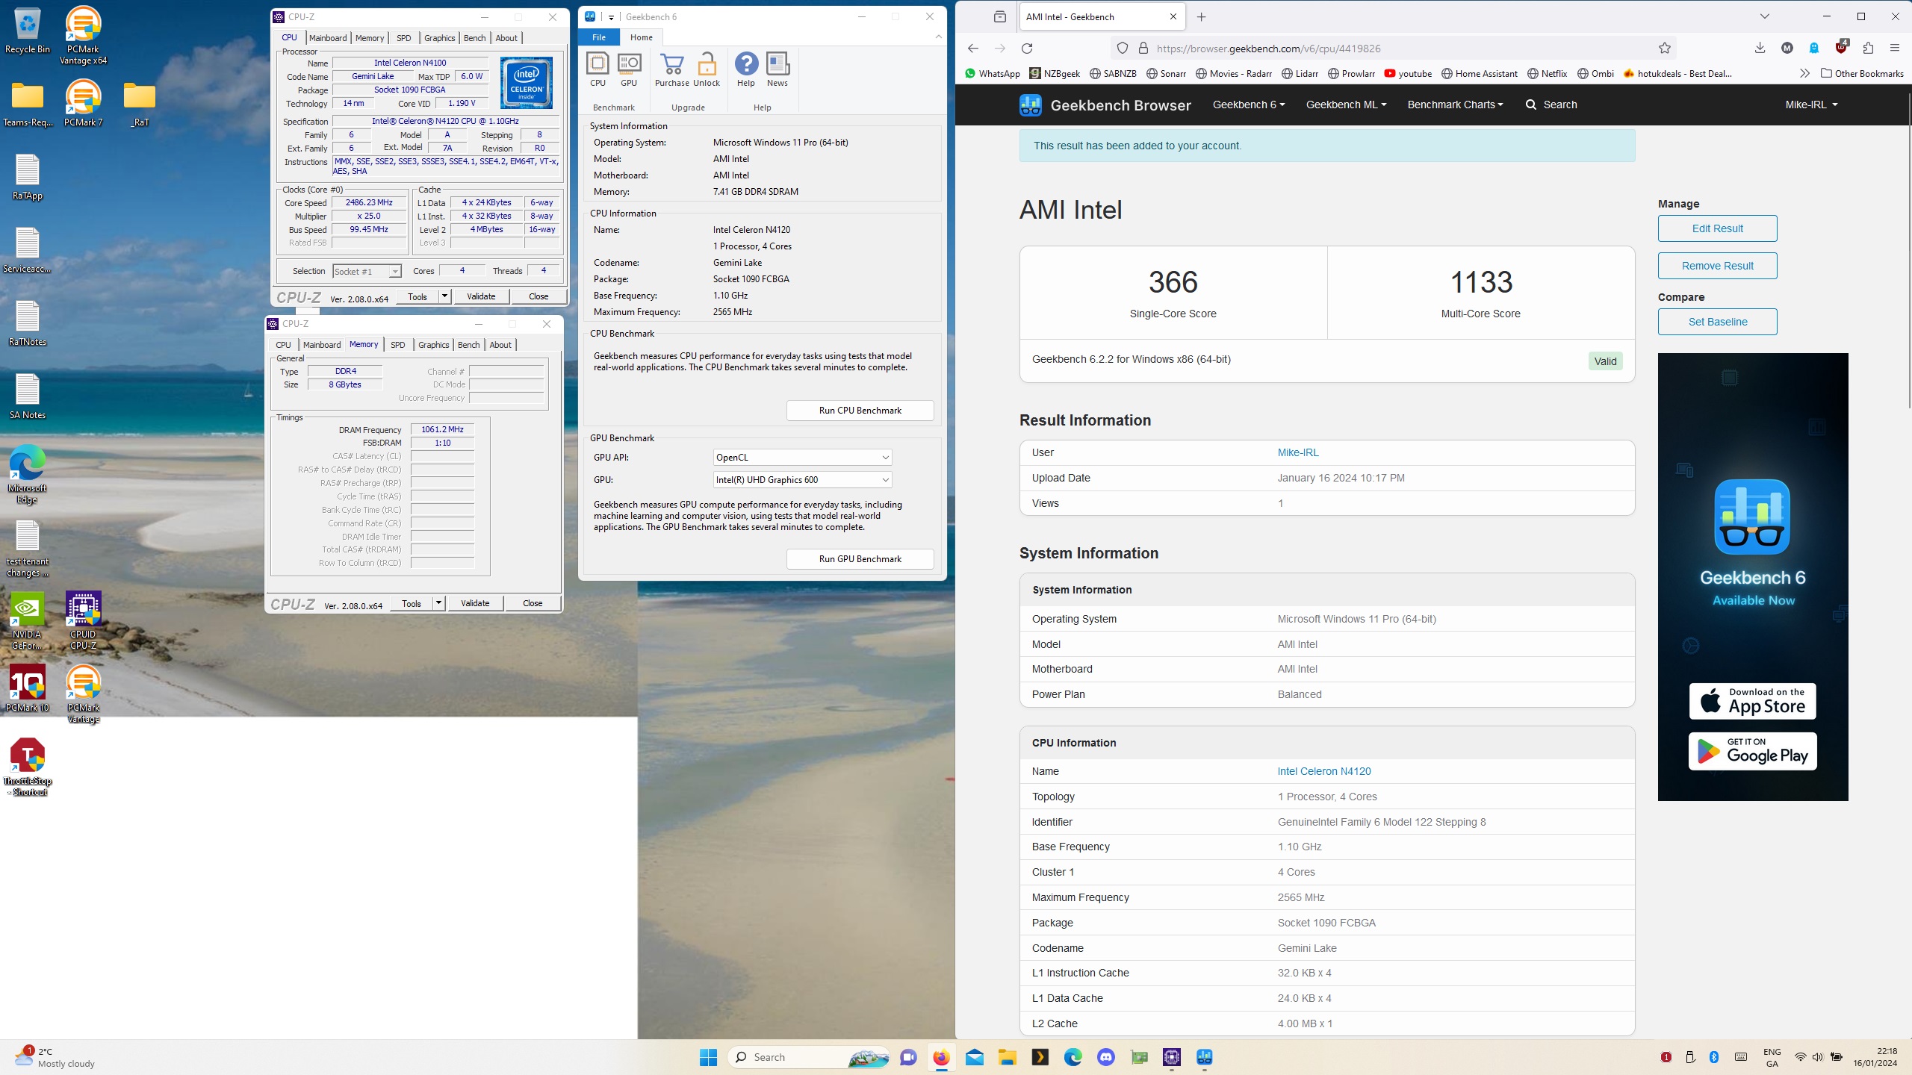This screenshot has width=1912, height=1075.
Task: Switch to Mainboard tab in upper CPU-Z
Action: (x=328, y=38)
